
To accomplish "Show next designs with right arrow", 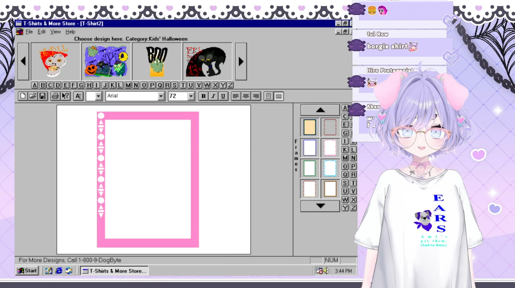I will 241,61.
